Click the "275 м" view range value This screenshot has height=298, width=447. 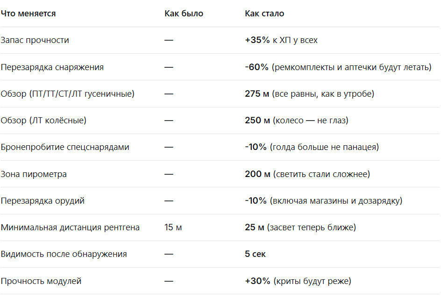click(257, 94)
